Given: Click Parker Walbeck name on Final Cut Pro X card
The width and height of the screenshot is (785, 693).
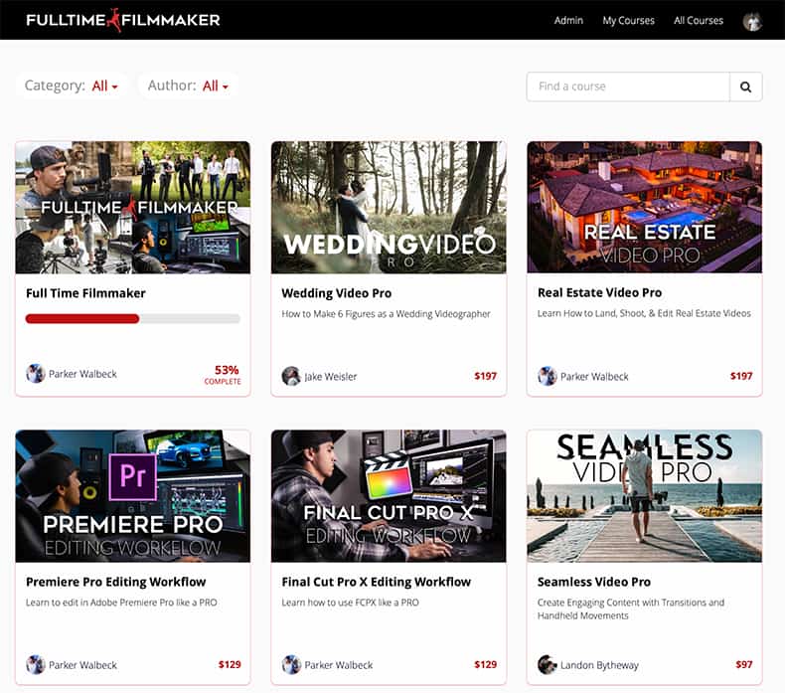Looking at the screenshot, I should (339, 665).
